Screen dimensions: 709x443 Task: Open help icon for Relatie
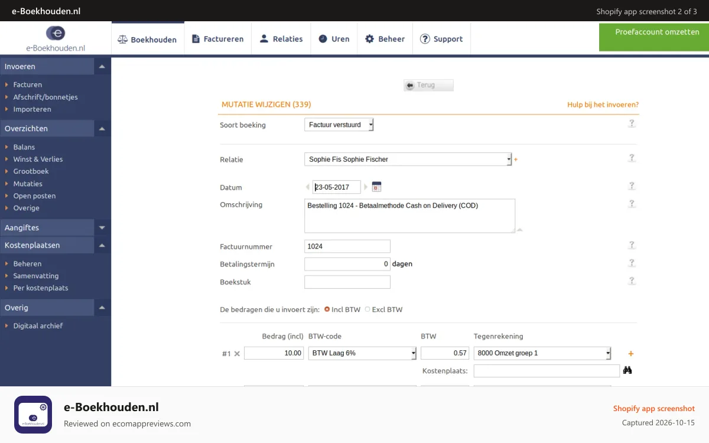[632, 158]
